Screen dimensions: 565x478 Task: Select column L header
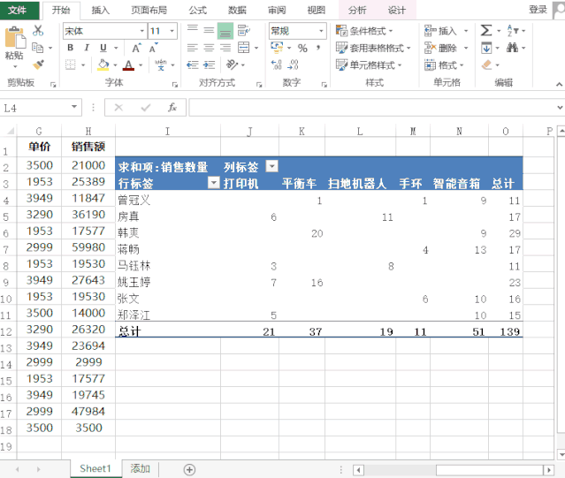pos(360,132)
